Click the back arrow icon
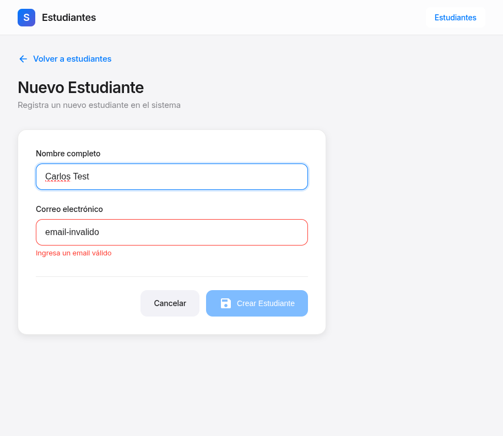503x436 pixels. [23, 59]
